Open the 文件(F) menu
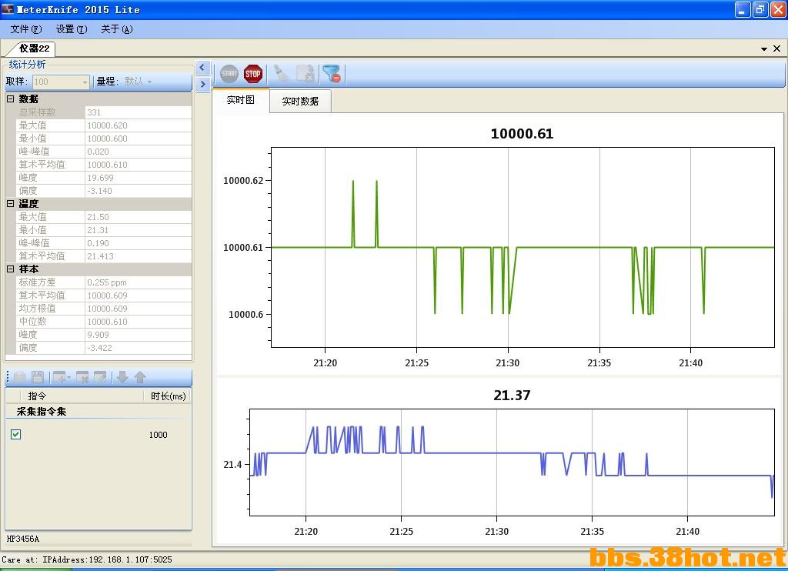Viewport: 788px width, 571px height. click(x=26, y=29)
